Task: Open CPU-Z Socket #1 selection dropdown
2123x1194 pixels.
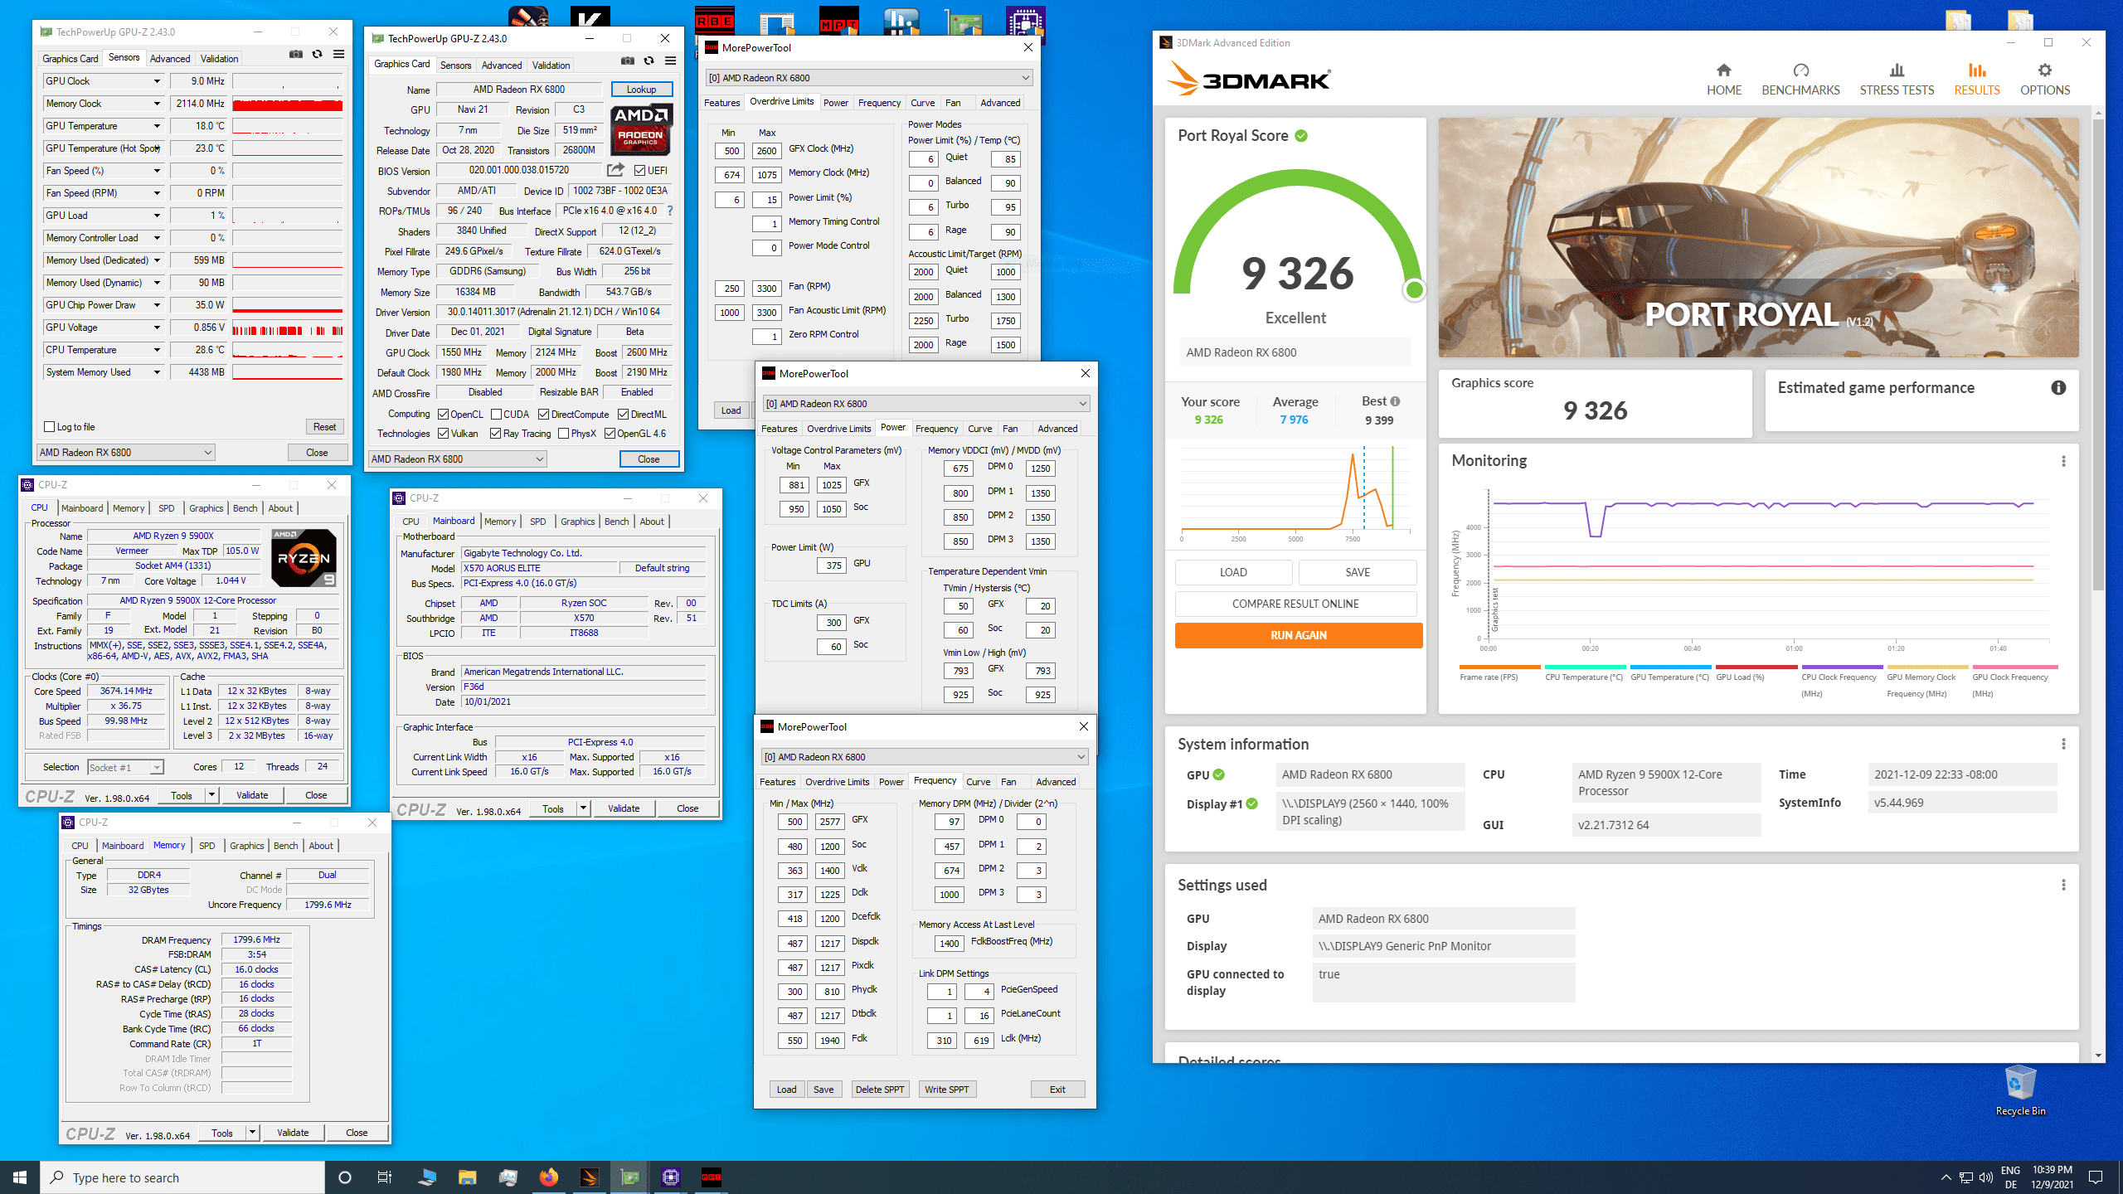Action: click(x=126, y=768)
